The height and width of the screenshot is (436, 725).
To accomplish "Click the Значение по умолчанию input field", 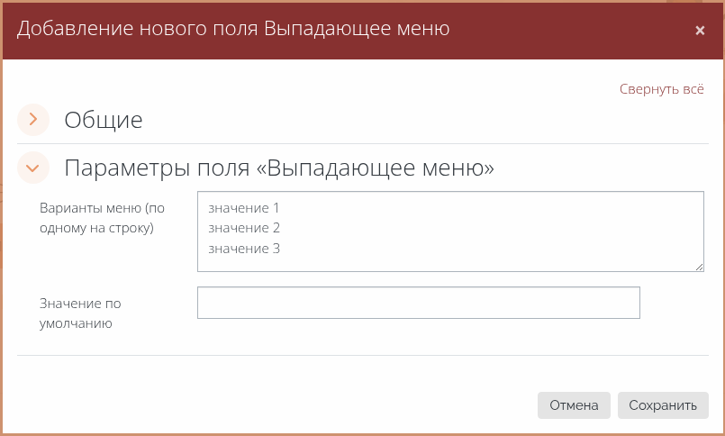I will (x=418, y=303).
